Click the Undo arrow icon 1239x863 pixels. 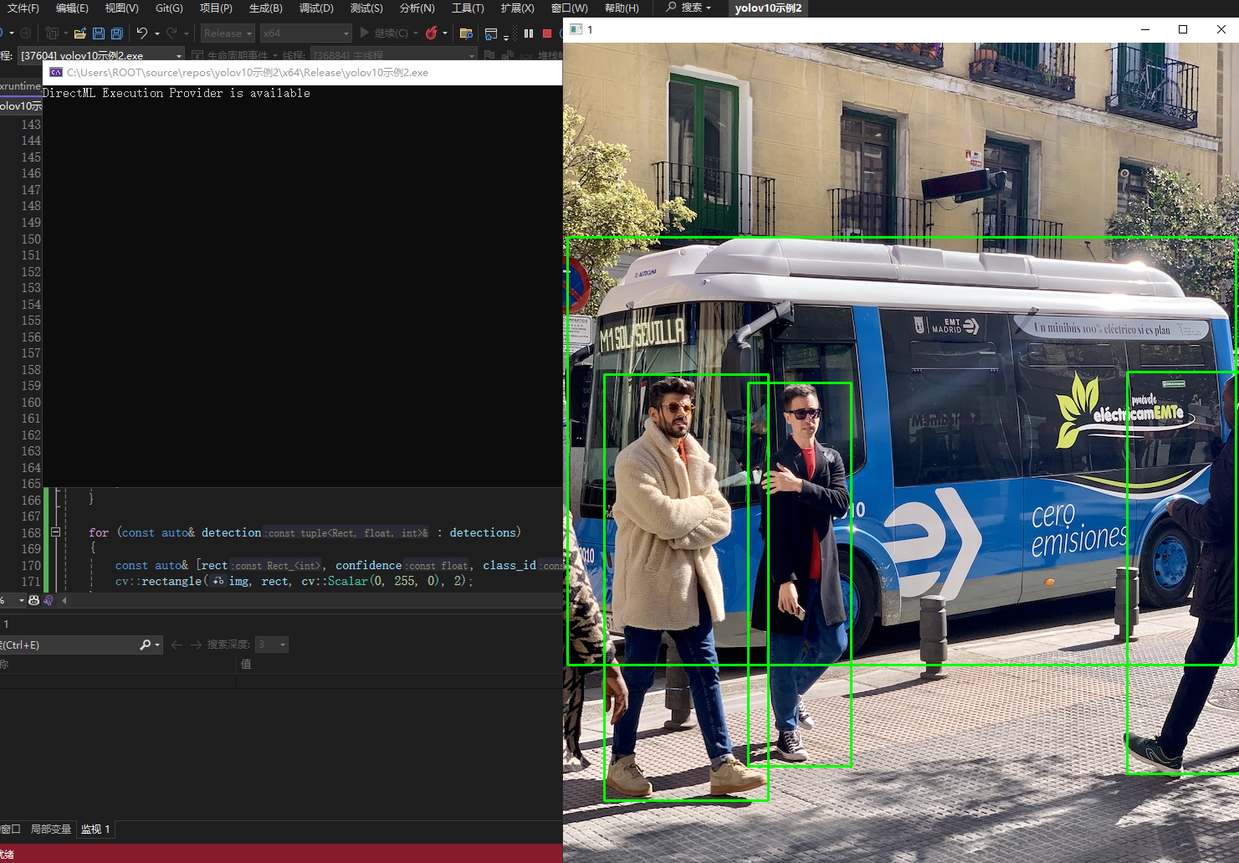point(142,33)
